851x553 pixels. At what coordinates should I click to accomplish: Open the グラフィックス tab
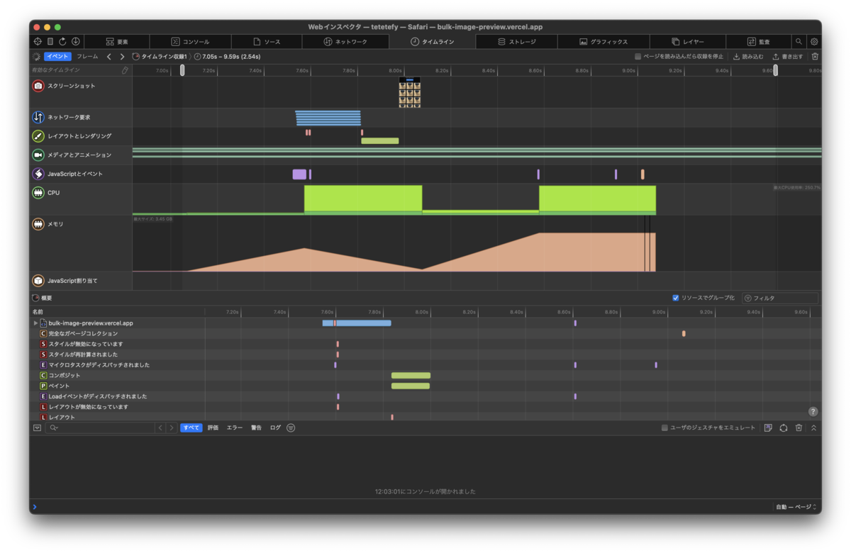click(x=604, y=42)
